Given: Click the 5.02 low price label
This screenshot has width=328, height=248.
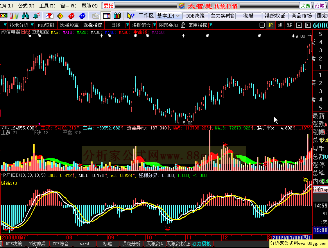Looking at the screenshot, I should 188,123.
